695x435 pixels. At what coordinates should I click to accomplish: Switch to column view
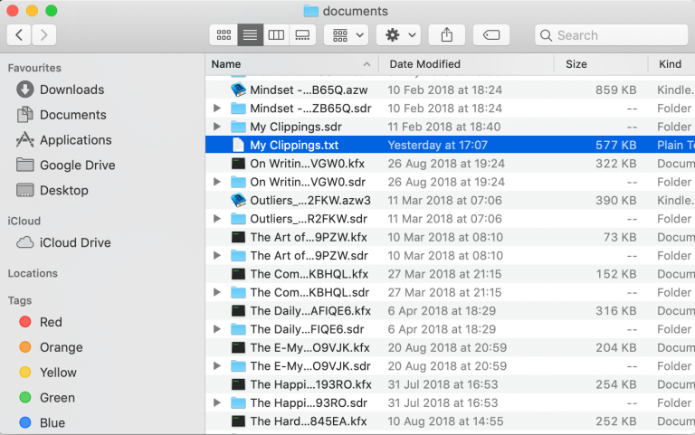click(276, 35)
